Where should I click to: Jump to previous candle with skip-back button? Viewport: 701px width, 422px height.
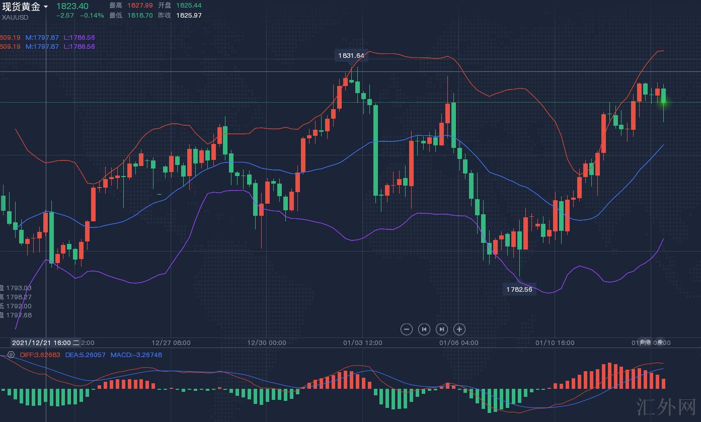(424, 329)
